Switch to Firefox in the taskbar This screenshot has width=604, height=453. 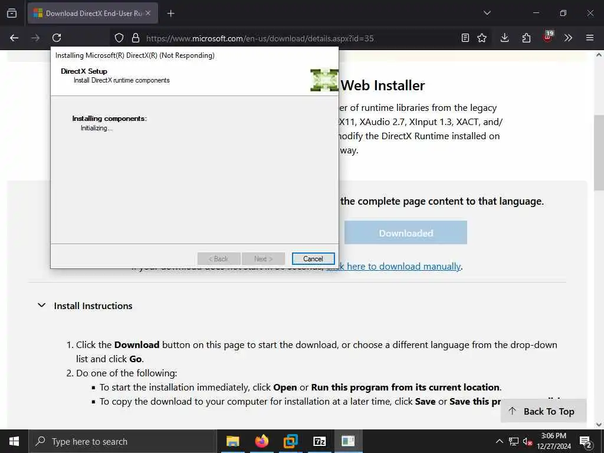point(261,441)
